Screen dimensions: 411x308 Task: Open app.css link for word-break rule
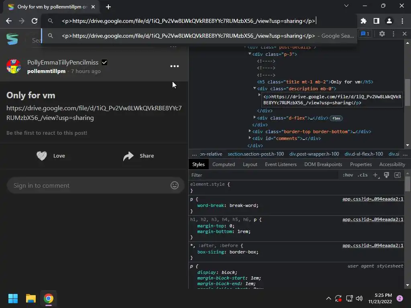click(x=373, y=199)
